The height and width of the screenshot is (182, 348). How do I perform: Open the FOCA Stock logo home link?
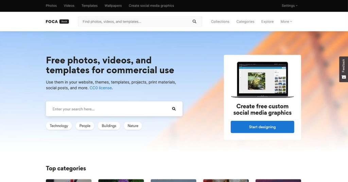point(57,21)
